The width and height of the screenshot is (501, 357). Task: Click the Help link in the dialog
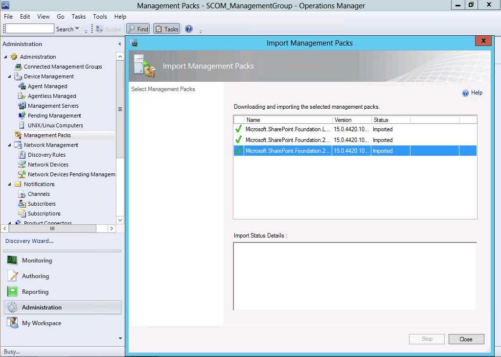tap(477, 93)
